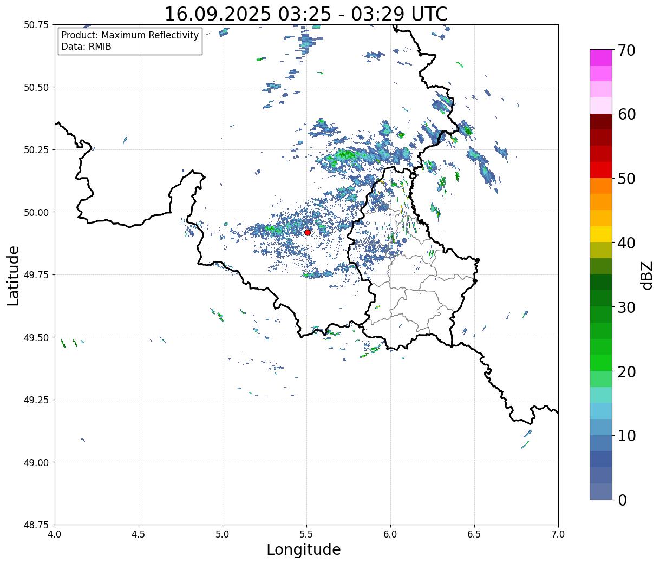Click the colorbar tick label 30

626,307
